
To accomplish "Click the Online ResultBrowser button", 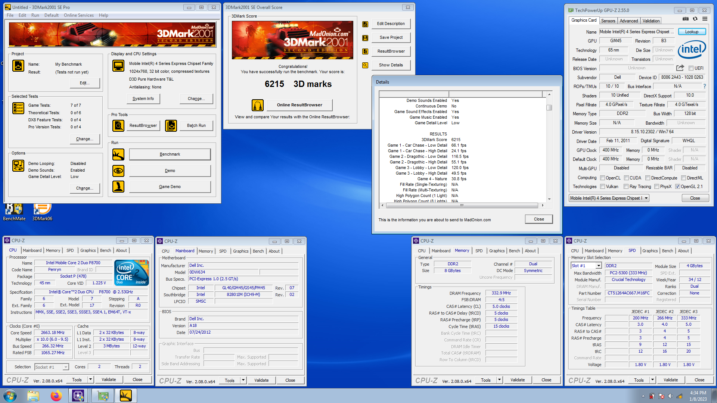I will point(299,105).
